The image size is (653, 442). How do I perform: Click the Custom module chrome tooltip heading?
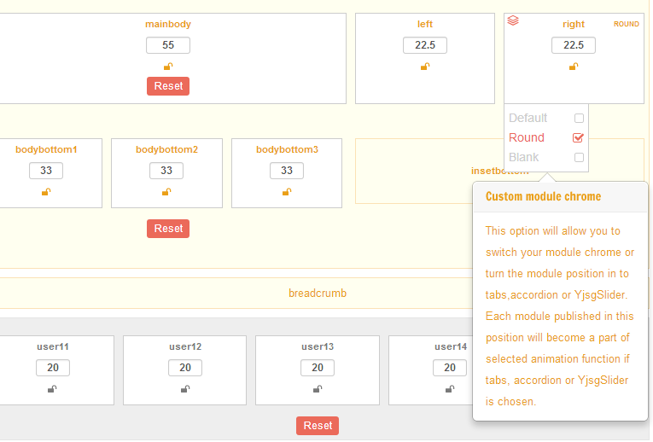point(543,196)
